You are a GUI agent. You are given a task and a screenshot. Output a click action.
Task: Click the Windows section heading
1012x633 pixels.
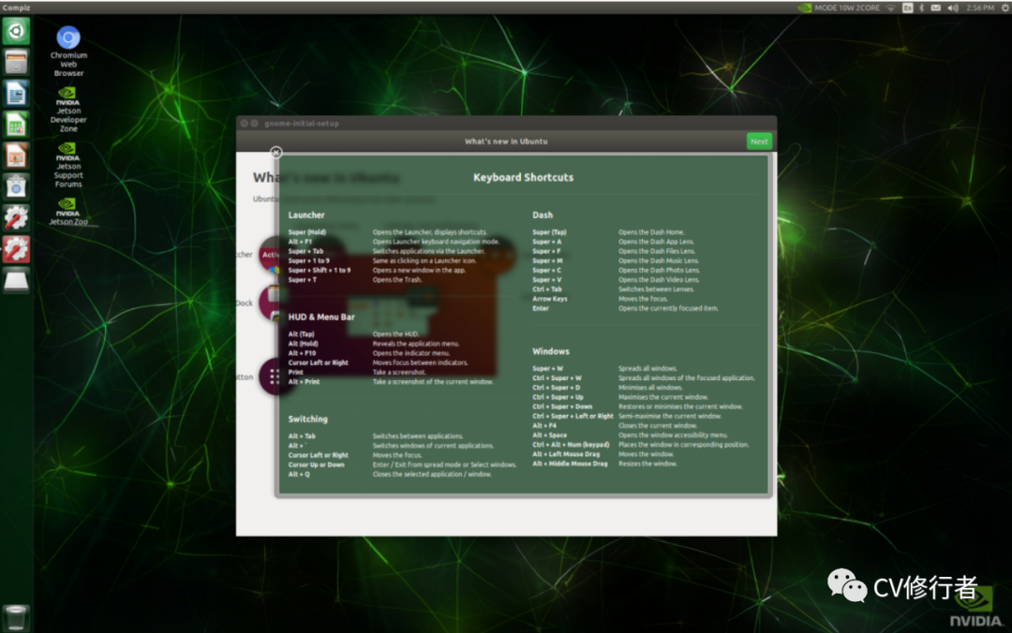point(551,352)
